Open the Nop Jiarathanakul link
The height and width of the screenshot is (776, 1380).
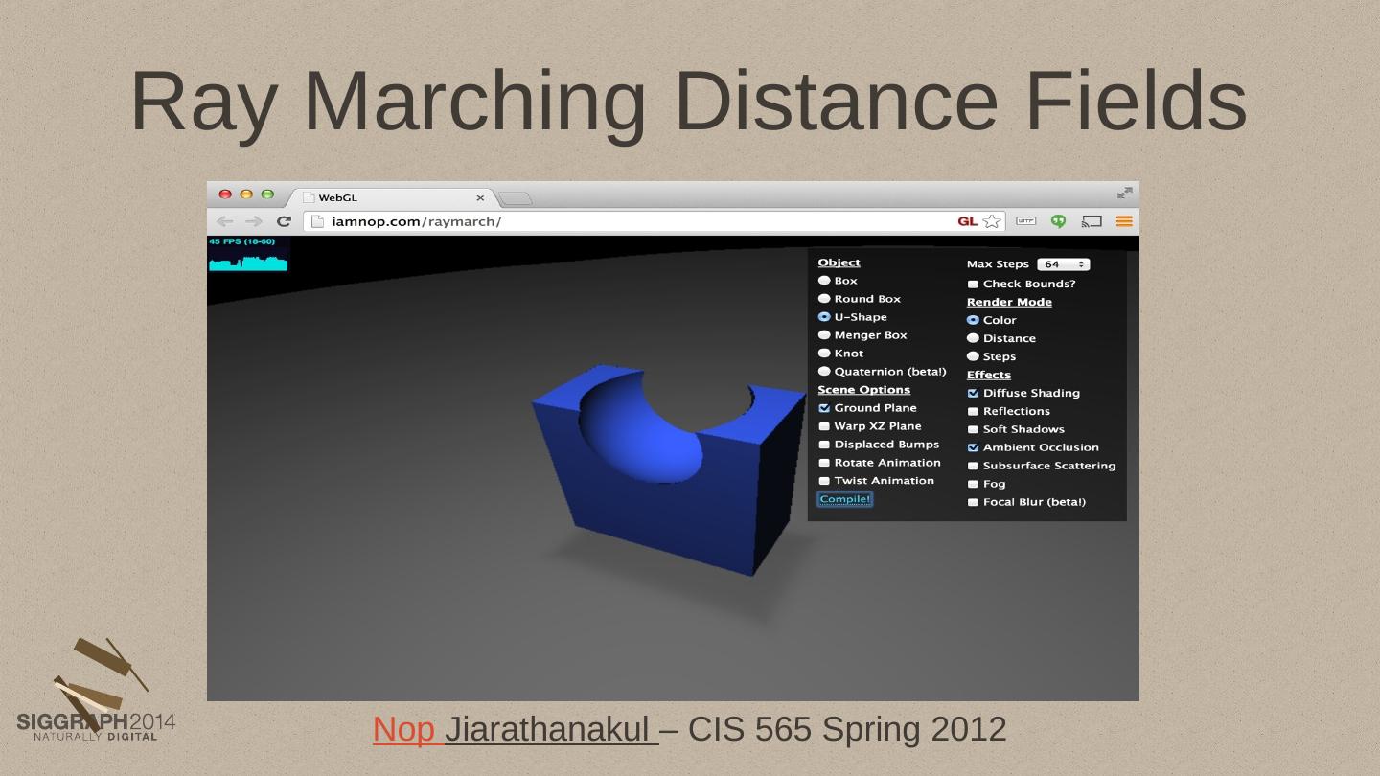pos(516,729)
